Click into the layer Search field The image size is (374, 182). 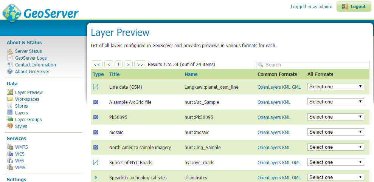312,65
